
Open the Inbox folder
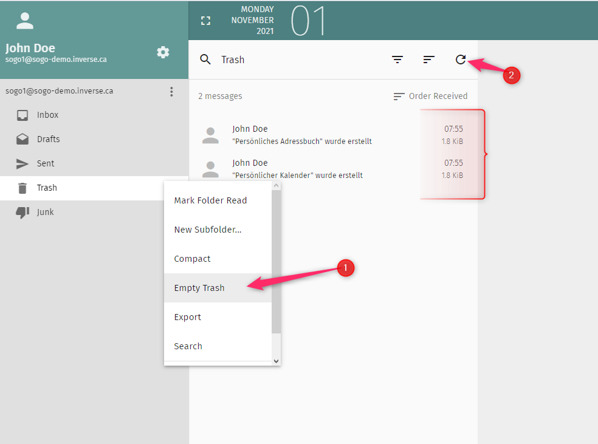point(47,115)
